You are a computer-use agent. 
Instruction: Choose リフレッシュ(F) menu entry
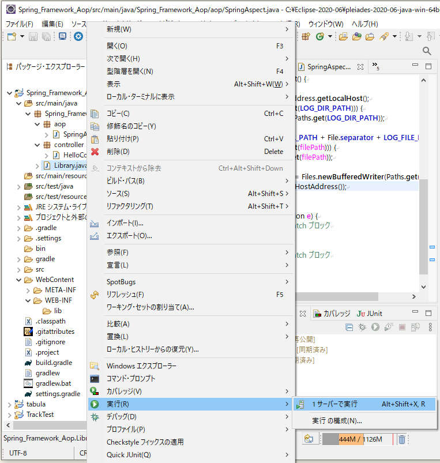[x=191, y=295]
